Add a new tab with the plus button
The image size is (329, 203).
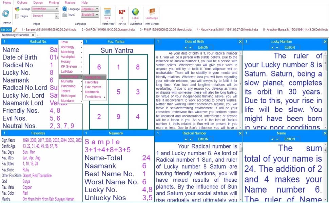point(38,35)
